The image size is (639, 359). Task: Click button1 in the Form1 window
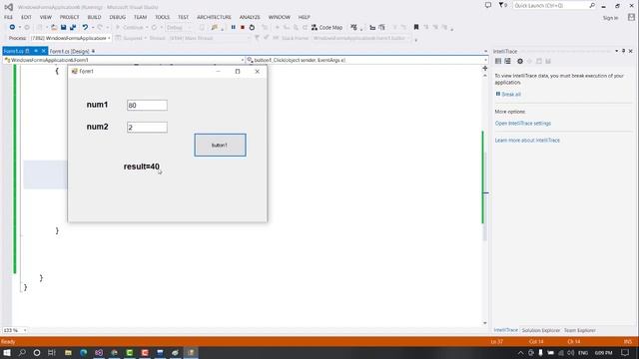[220, 145]
